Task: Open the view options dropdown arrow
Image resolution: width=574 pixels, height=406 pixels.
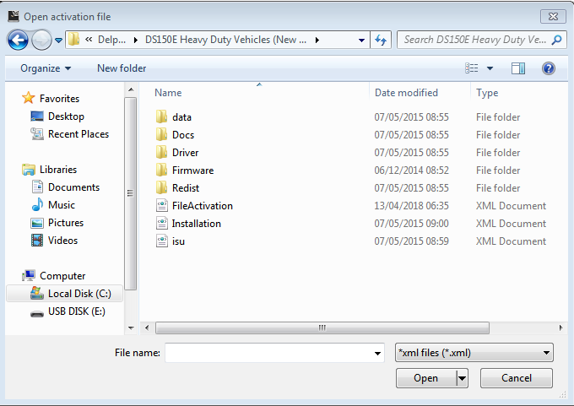Action: tap(490, 68)
